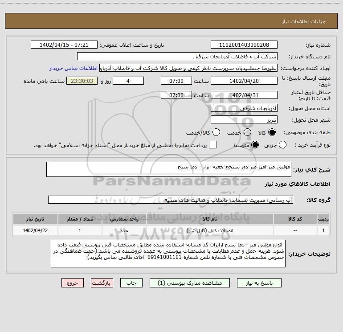Click item name اتصالات کابل (کابل شو)
The image size is (343, 332).
210,230
